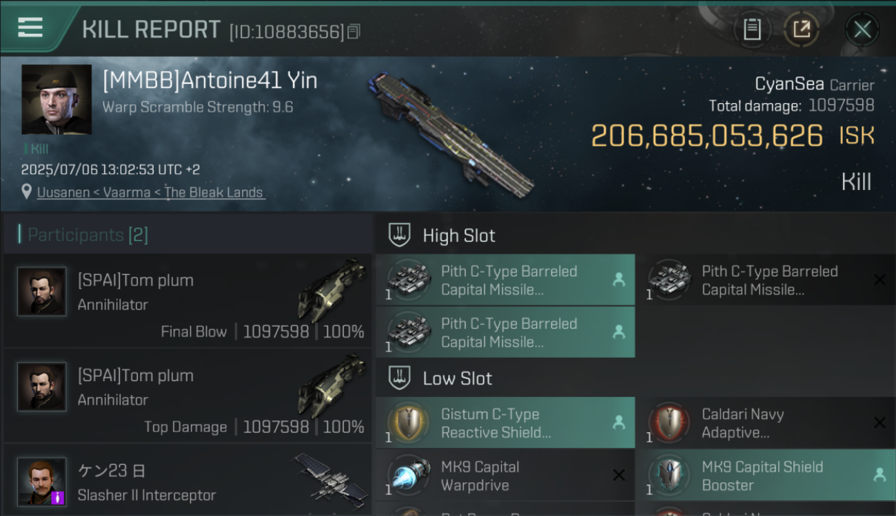Select Tom plum Final Blow entry

coord(187,301)
